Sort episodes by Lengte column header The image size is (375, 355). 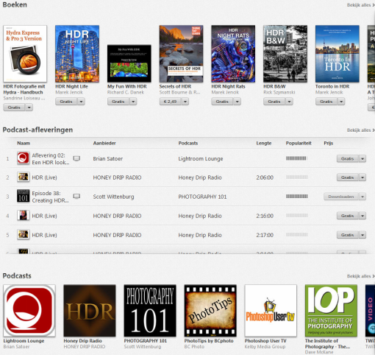264,143
